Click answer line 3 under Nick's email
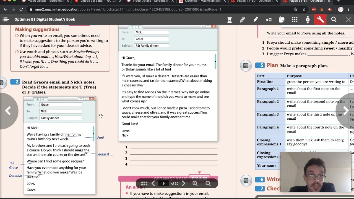This screenshot has height=199, width=354. [173, 159]
